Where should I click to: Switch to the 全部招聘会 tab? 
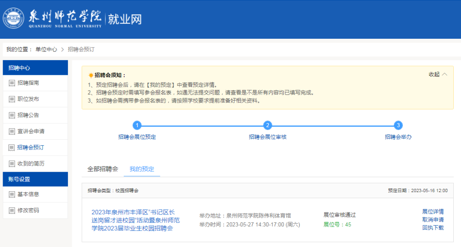coord(102,169)
